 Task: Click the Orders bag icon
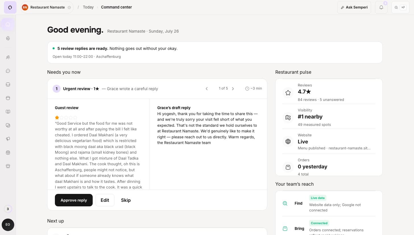(288, 167)
